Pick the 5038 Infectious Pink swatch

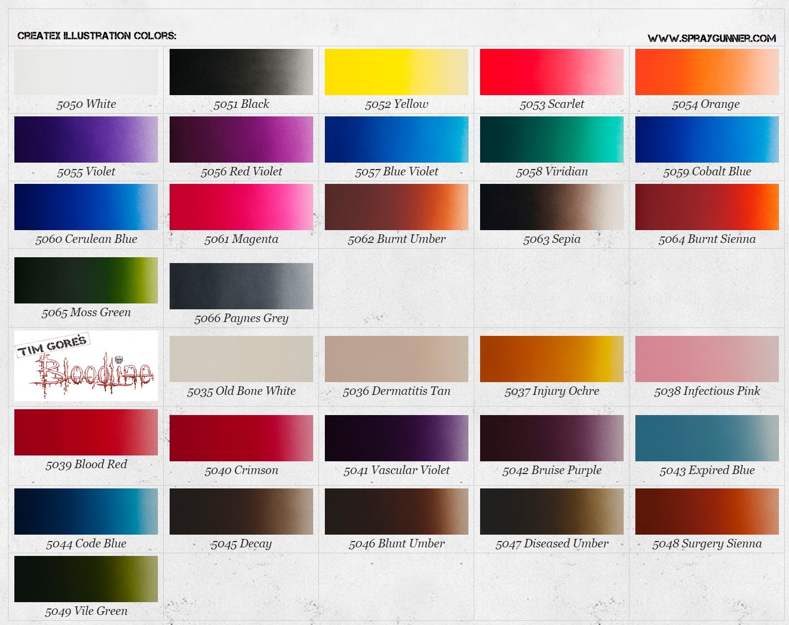click(x=707, y=359)
